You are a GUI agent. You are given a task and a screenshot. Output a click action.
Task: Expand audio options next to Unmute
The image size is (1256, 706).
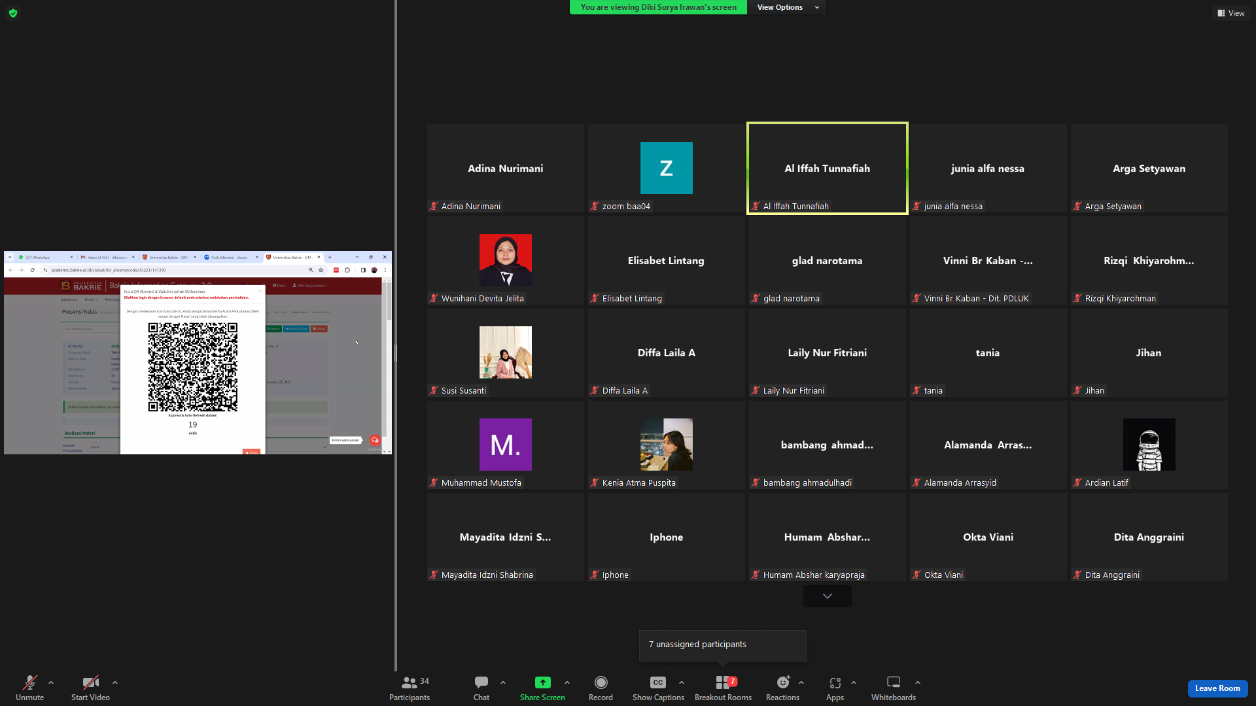(51, 682)
